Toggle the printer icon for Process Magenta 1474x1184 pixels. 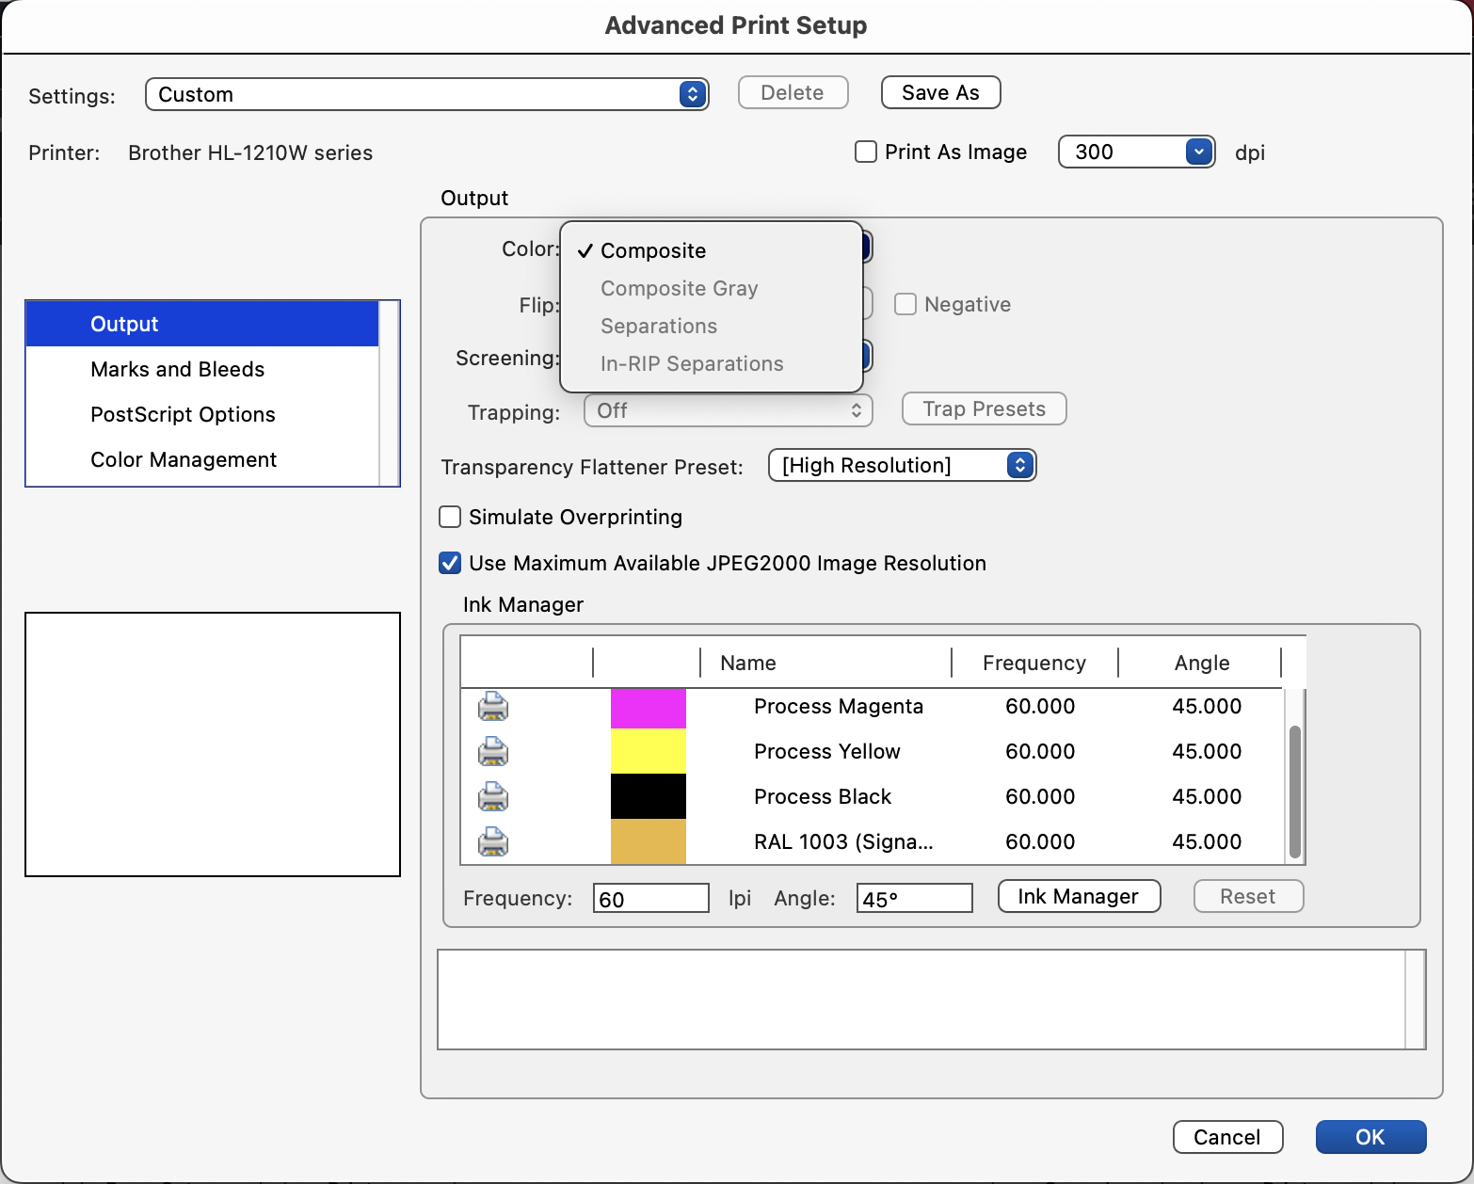click(493, 707)
